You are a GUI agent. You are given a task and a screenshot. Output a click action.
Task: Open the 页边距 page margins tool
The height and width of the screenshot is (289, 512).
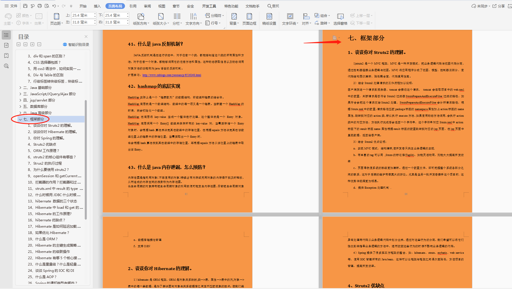pos(57,19)
